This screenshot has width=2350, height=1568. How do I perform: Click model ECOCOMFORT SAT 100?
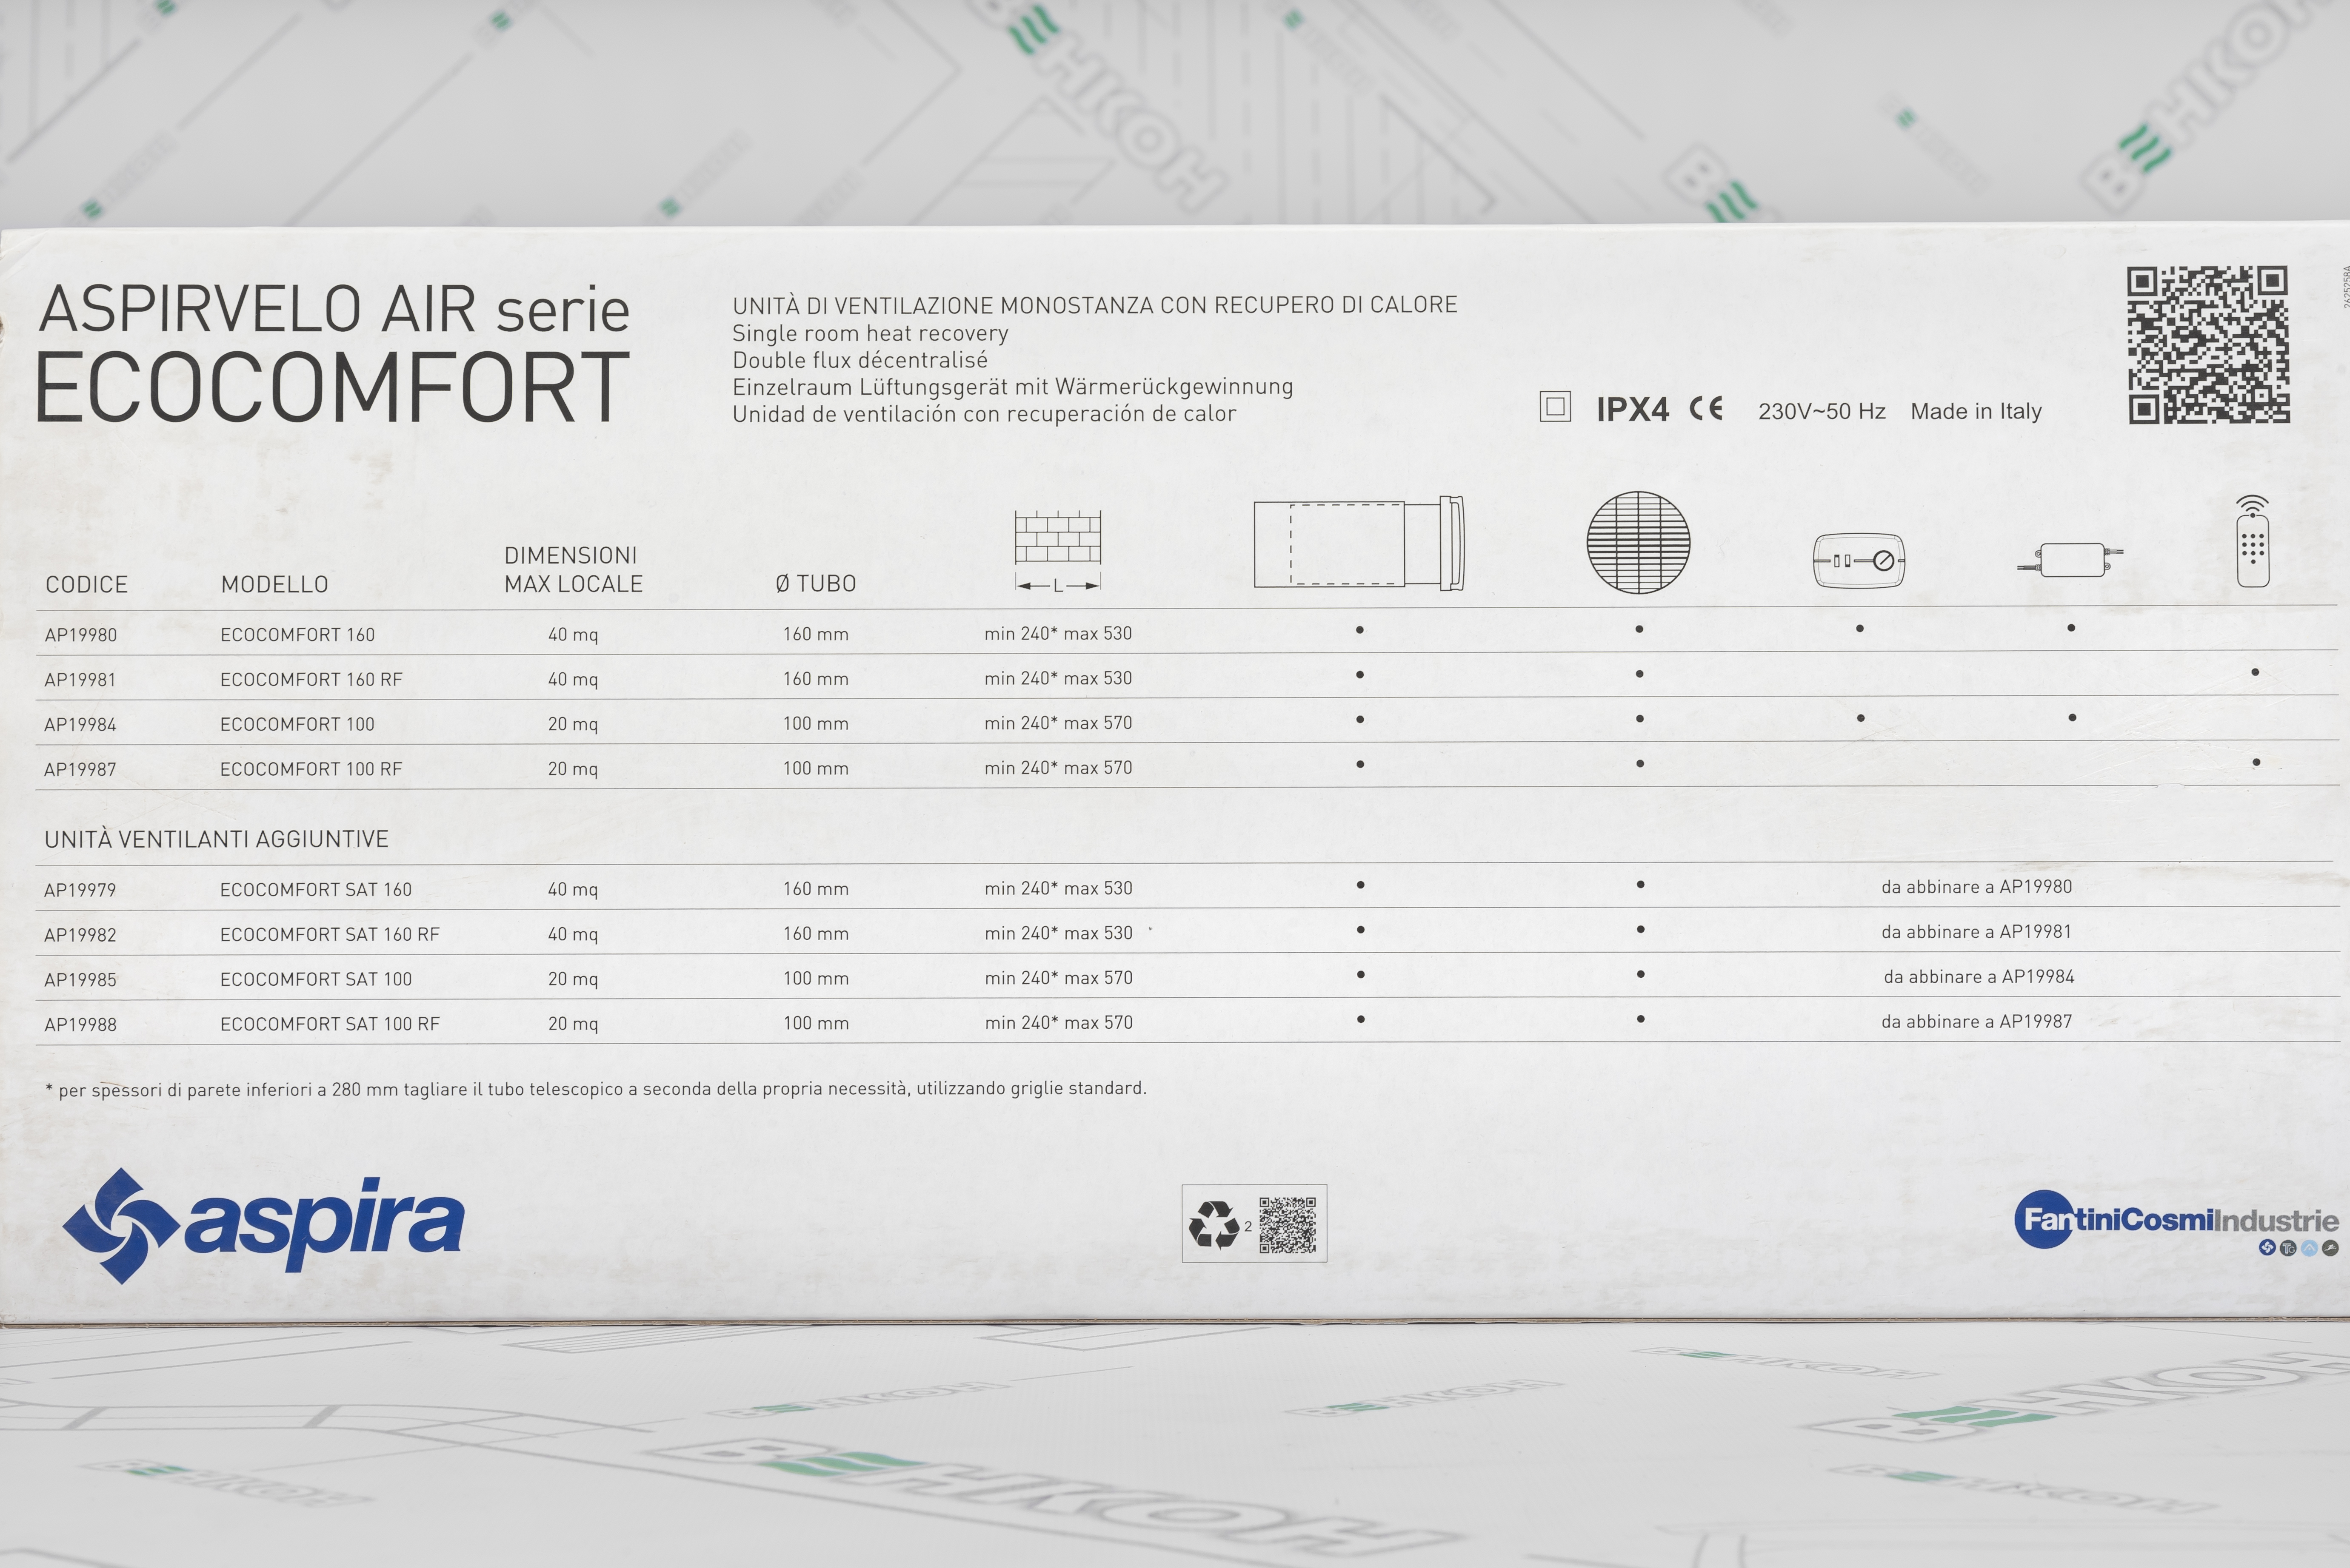tap(315, 979)
